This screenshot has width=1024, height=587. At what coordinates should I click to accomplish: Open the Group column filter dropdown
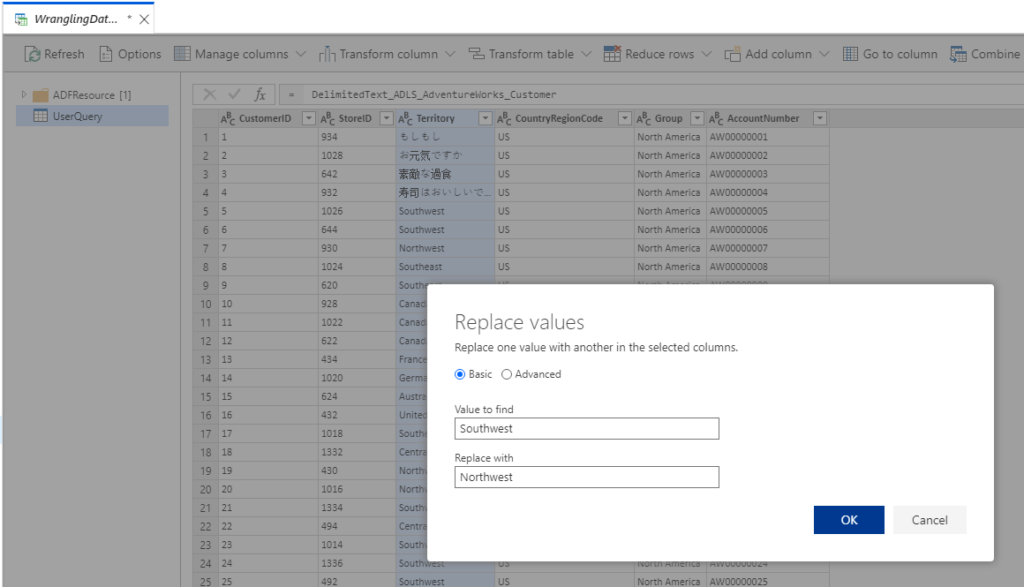pos(697,118)
